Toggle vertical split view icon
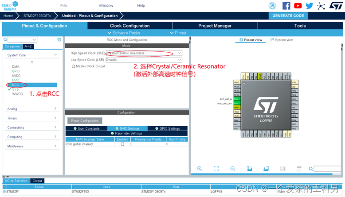Screen dimensions: 345x197 (x=283, y=169)
